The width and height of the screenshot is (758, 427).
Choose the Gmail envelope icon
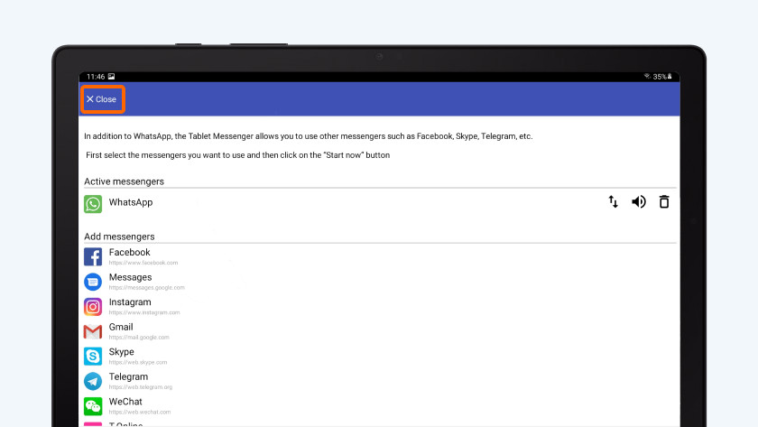[93, 331]
